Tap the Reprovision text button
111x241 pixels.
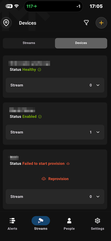tap(59, 179)
